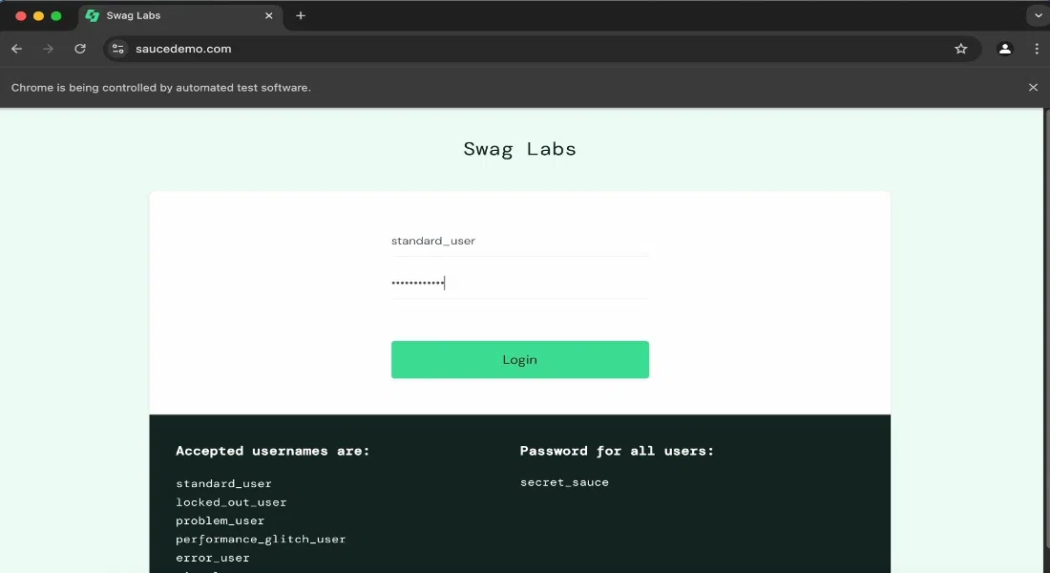This screenshot has height=573, width=1050.
Task: Reload the saucedemo.com page
Action: click(79, 49)
